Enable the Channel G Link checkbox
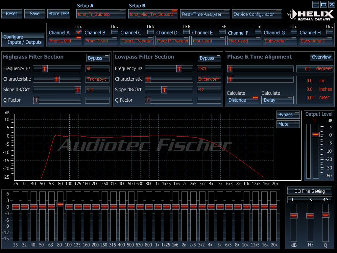337x253 pixels. [x=294, y=32]
